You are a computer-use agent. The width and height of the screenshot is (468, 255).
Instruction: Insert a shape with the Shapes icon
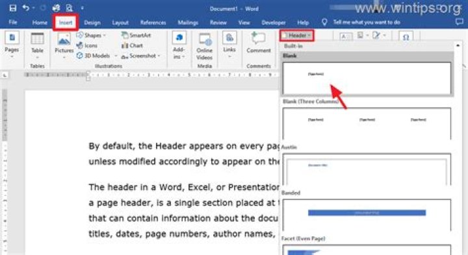[x=80, y=36]
